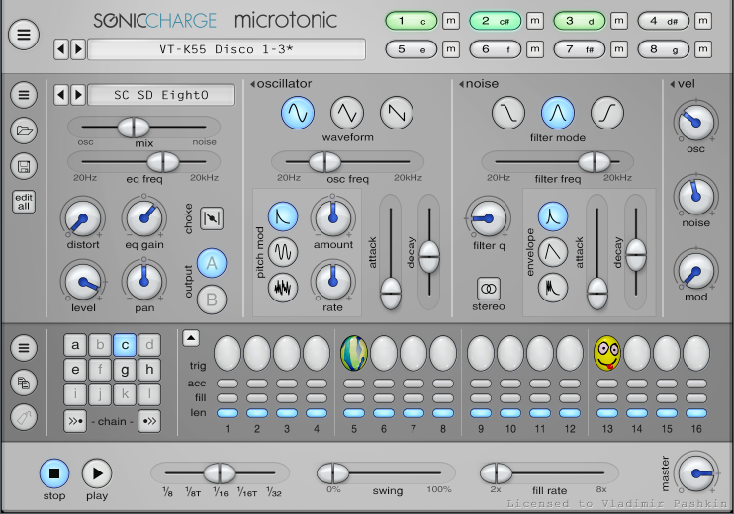The height and width of the screenshot is (514, 734).
Task: Select clap noise envelope shape
Action: (x=553, y=288)
